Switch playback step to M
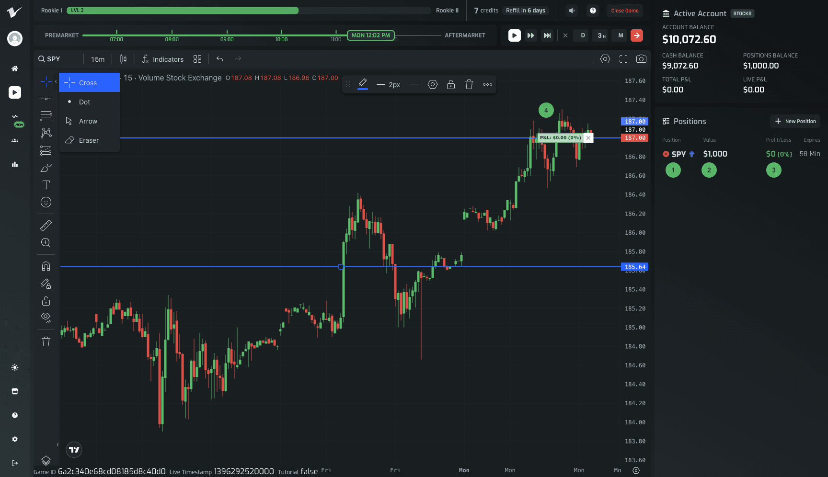 coord(621,35)
